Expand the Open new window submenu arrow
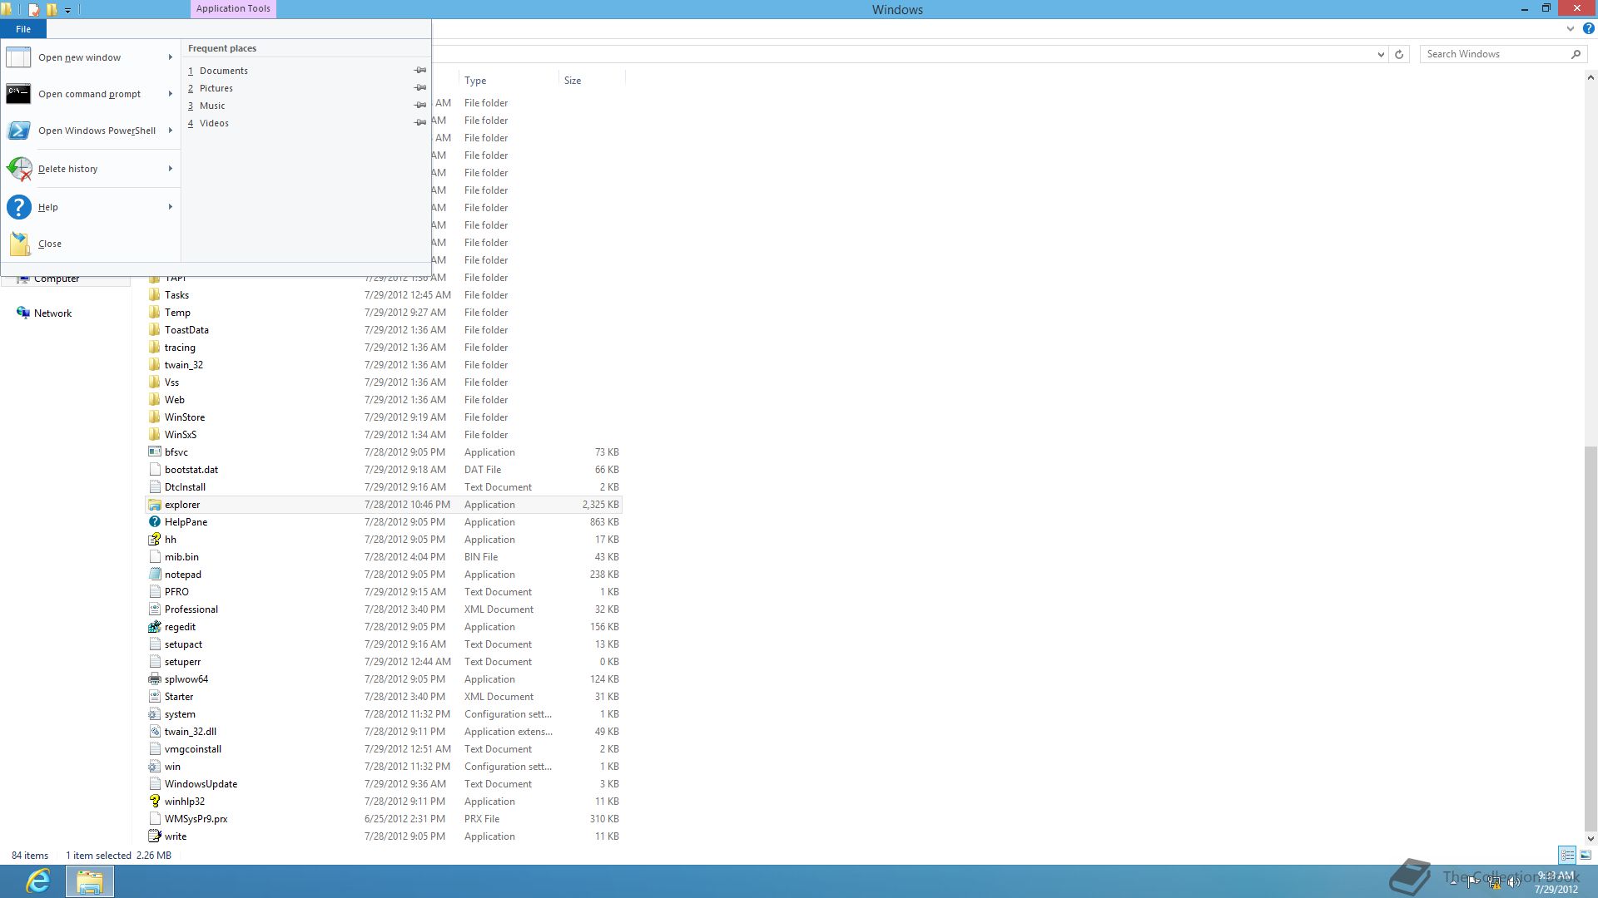This screenshot has height=898, width=1598. pyautogui.click(x=170, y=57)
